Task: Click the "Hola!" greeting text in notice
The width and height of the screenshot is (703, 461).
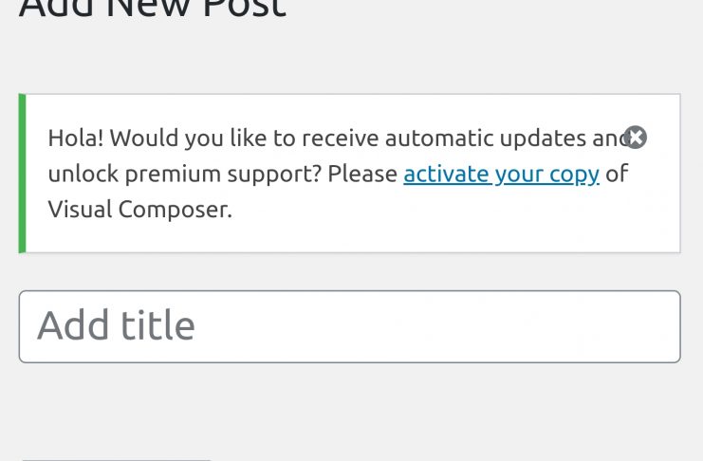Action: point(77,138)
